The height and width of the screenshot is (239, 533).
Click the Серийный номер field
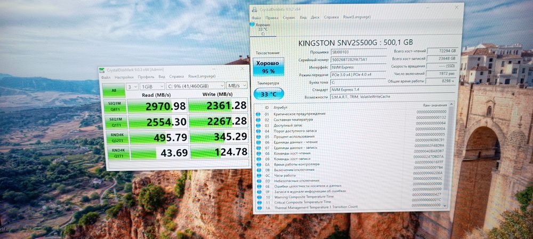358,59
